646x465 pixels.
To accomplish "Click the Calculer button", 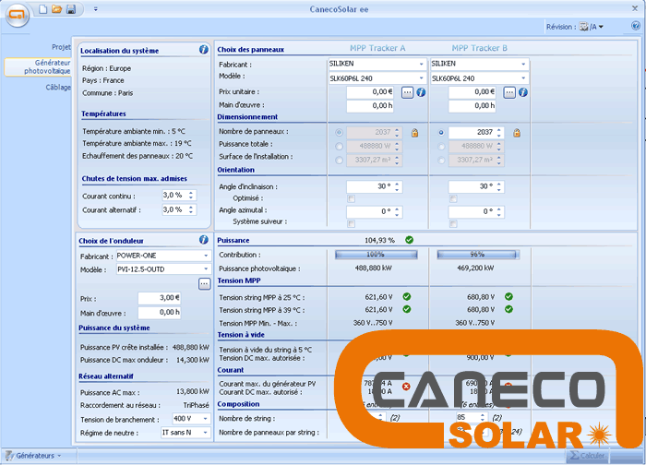I will click(x=588, y=456).
